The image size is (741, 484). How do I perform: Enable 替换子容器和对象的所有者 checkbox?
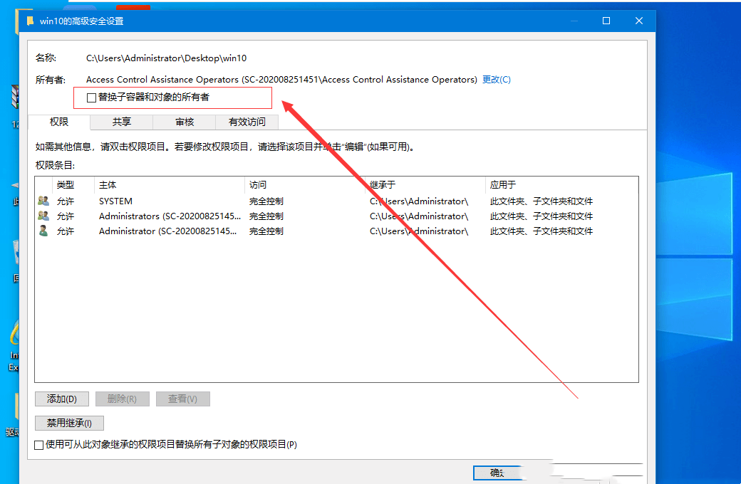click(90, 97)
